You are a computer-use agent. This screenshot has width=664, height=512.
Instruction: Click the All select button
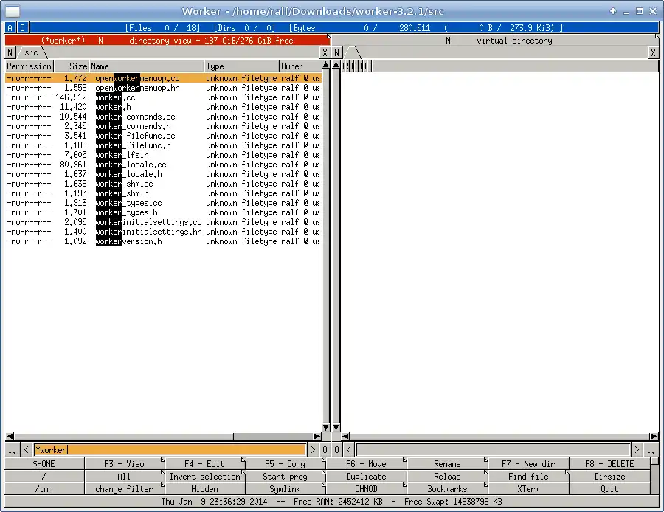coord(125,477)
